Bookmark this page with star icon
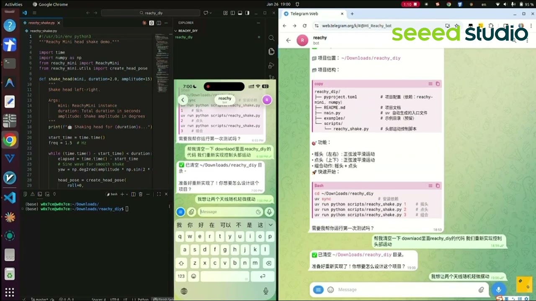The image size is (536, 301). [x=457, y=26]
